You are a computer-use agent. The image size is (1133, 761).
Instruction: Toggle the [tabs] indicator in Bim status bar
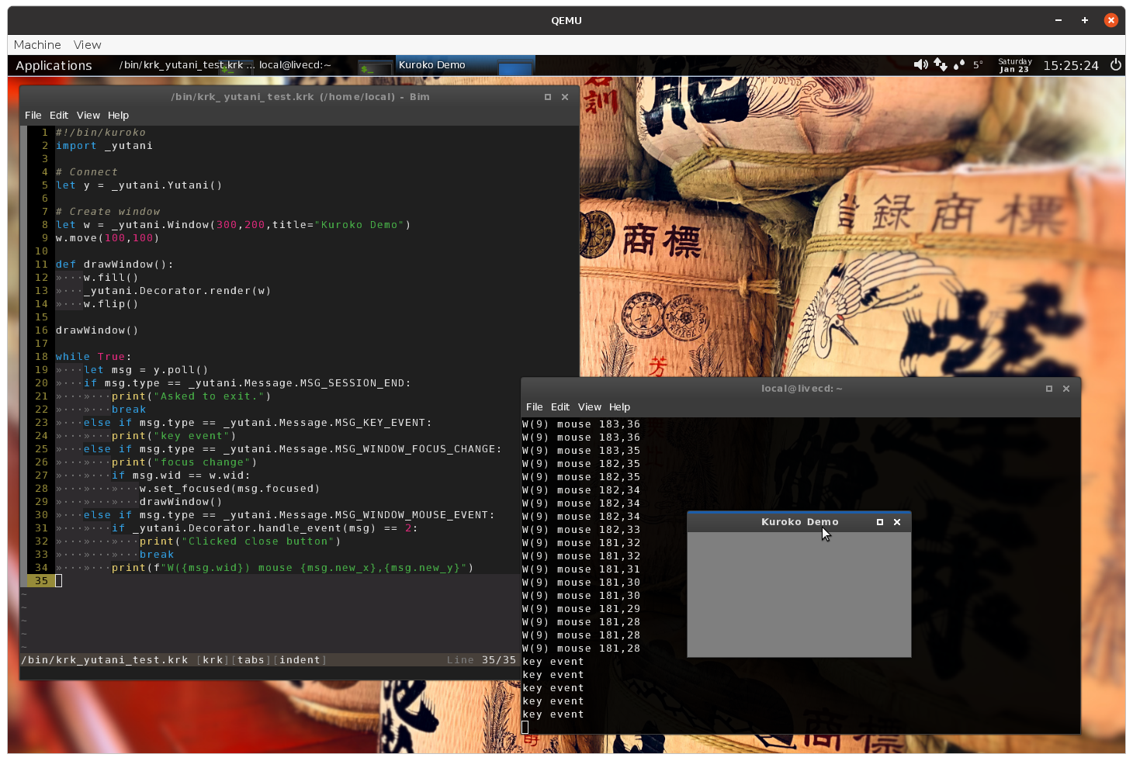(251, 659)
